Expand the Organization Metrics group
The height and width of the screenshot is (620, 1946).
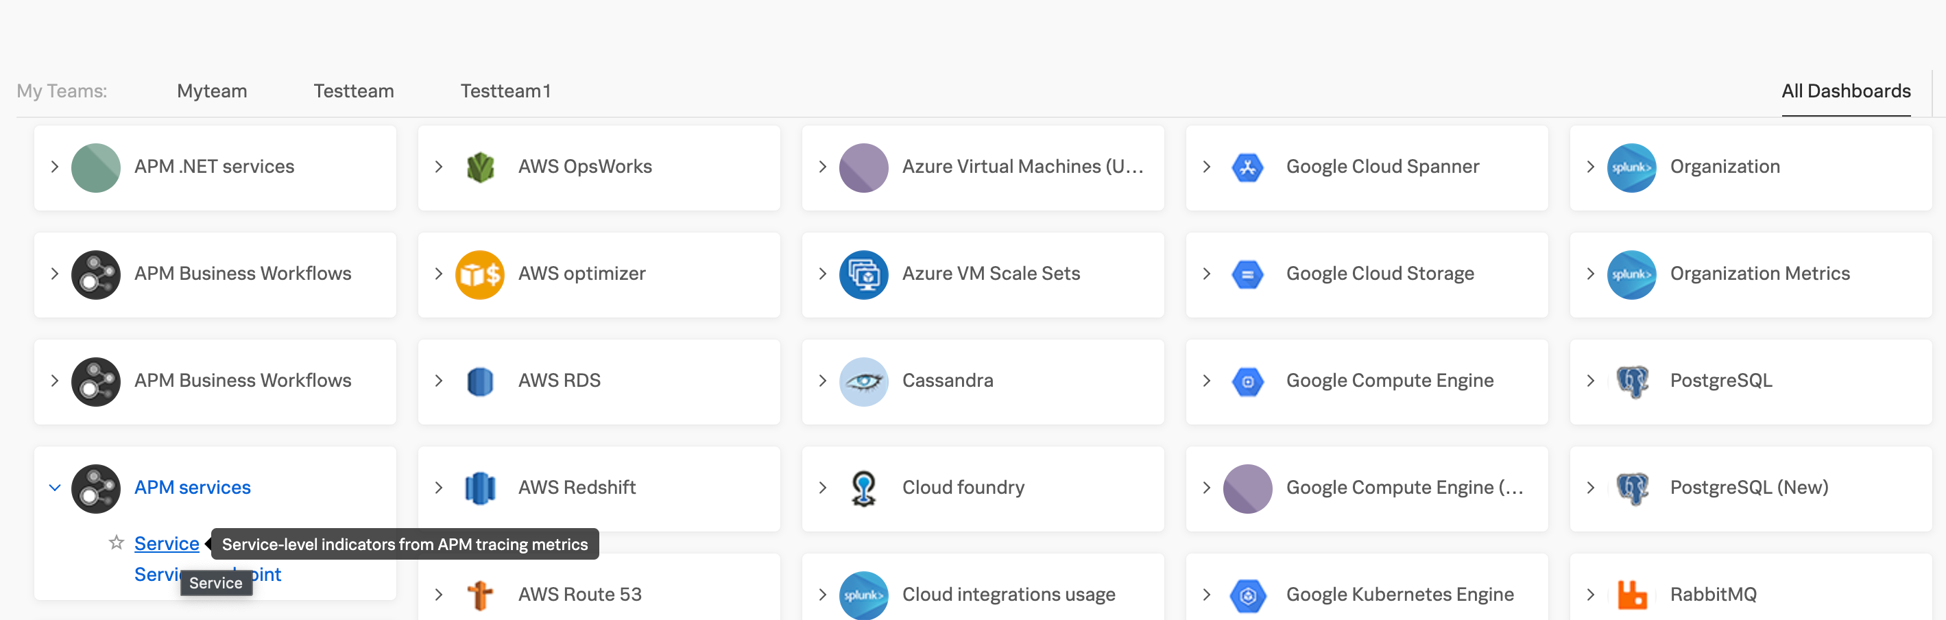pos(1590,274)
